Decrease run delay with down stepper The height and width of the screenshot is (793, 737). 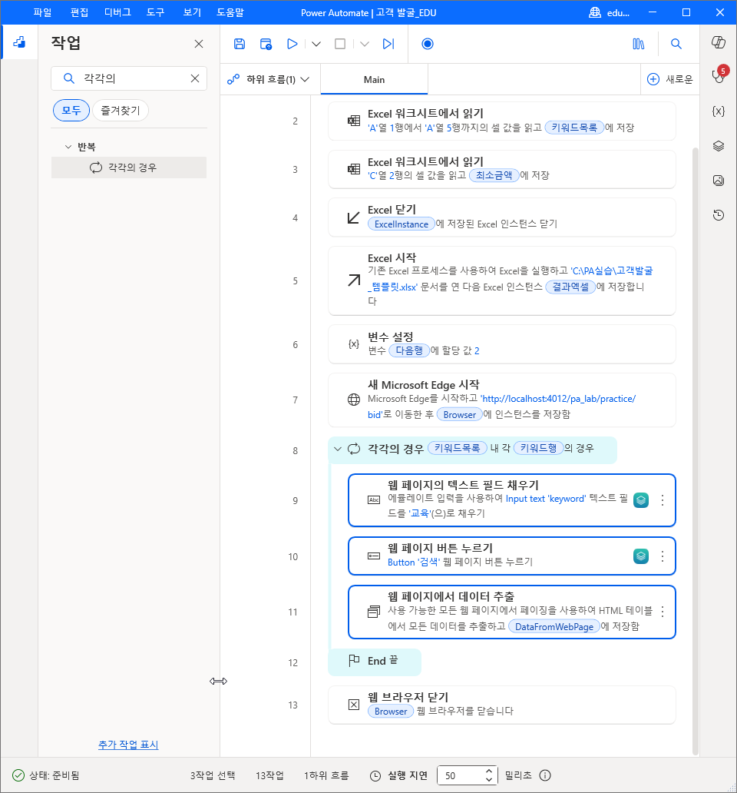pyautogui.click(x=488, y=779)
